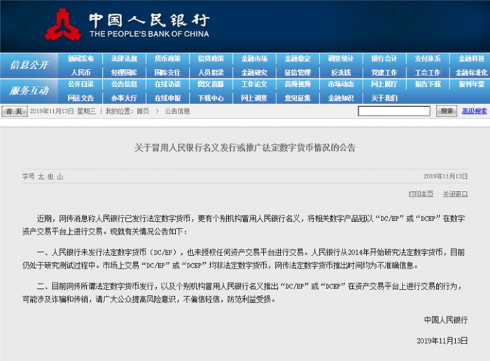490x361 pixels.
Task: Click 首页 in the breadcrumb path
Action: click(x=143, y=111)
